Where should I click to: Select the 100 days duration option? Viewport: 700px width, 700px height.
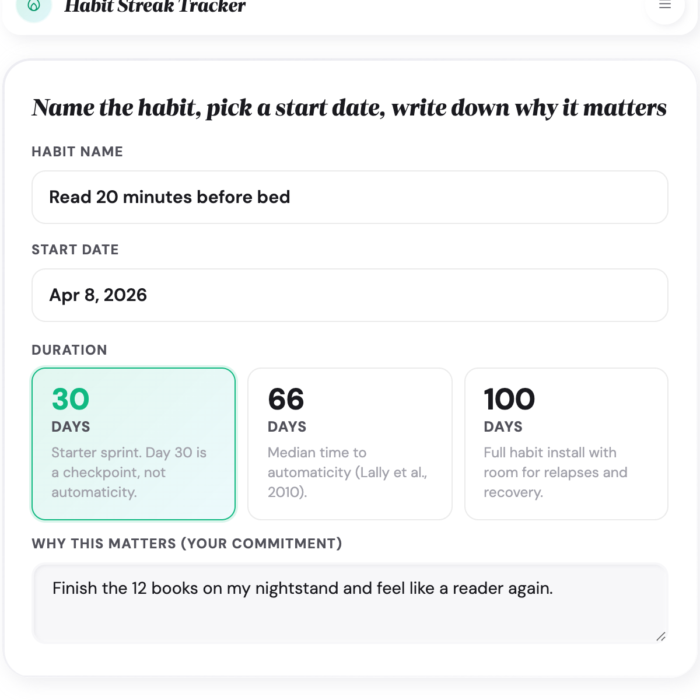click(566, 443)
